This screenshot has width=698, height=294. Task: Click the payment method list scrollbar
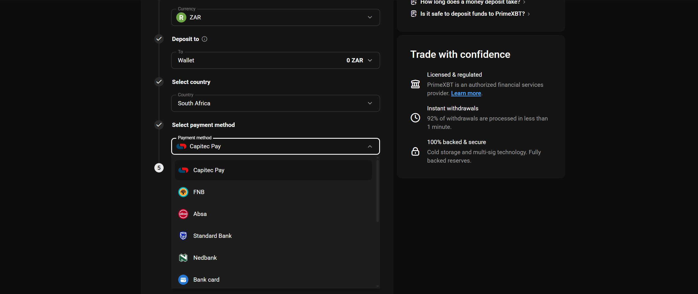(x=377, y=191)
